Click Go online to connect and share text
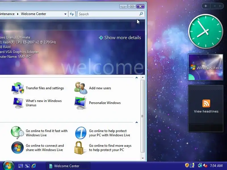Screen dimensions: 227x170 coord(45,148)
